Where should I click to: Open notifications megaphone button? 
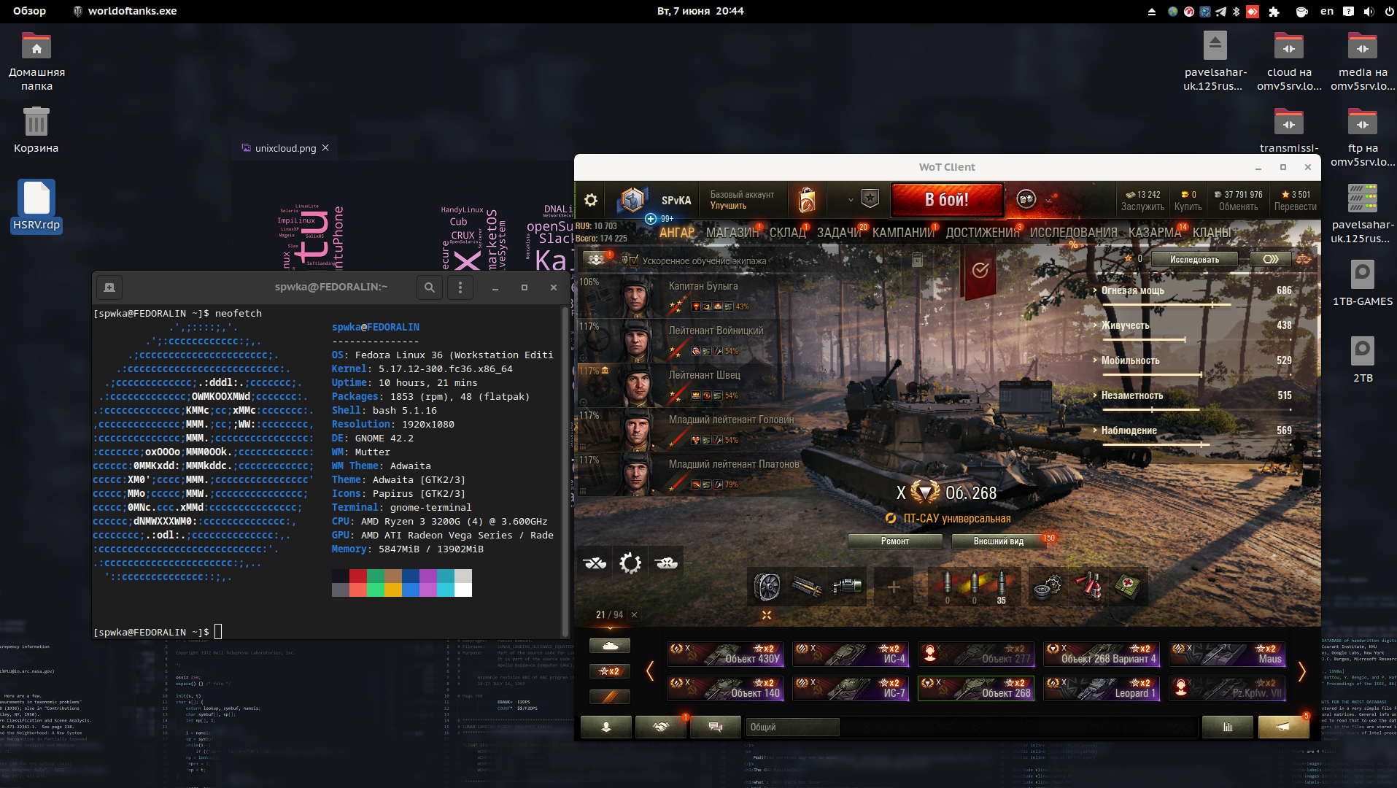point(1283,727)
